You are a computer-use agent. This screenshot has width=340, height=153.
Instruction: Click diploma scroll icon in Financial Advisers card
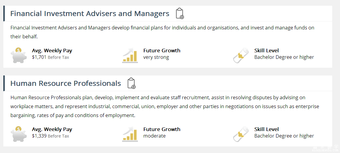point(241,55)
